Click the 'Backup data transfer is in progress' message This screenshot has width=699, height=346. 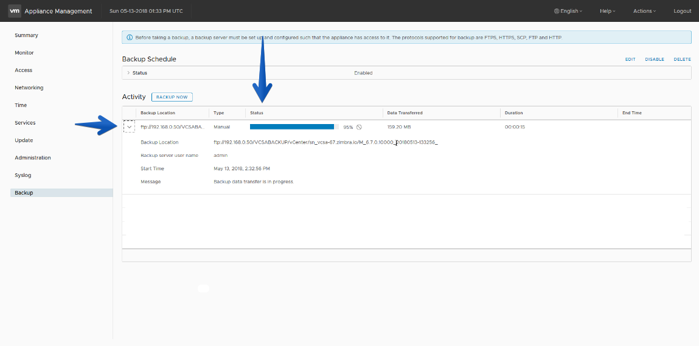[x=254, y=182]
